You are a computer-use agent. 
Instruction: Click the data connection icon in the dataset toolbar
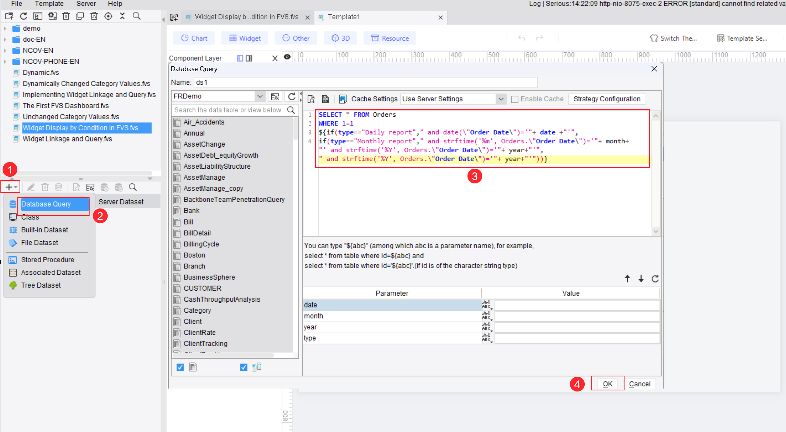pos(90,187)
